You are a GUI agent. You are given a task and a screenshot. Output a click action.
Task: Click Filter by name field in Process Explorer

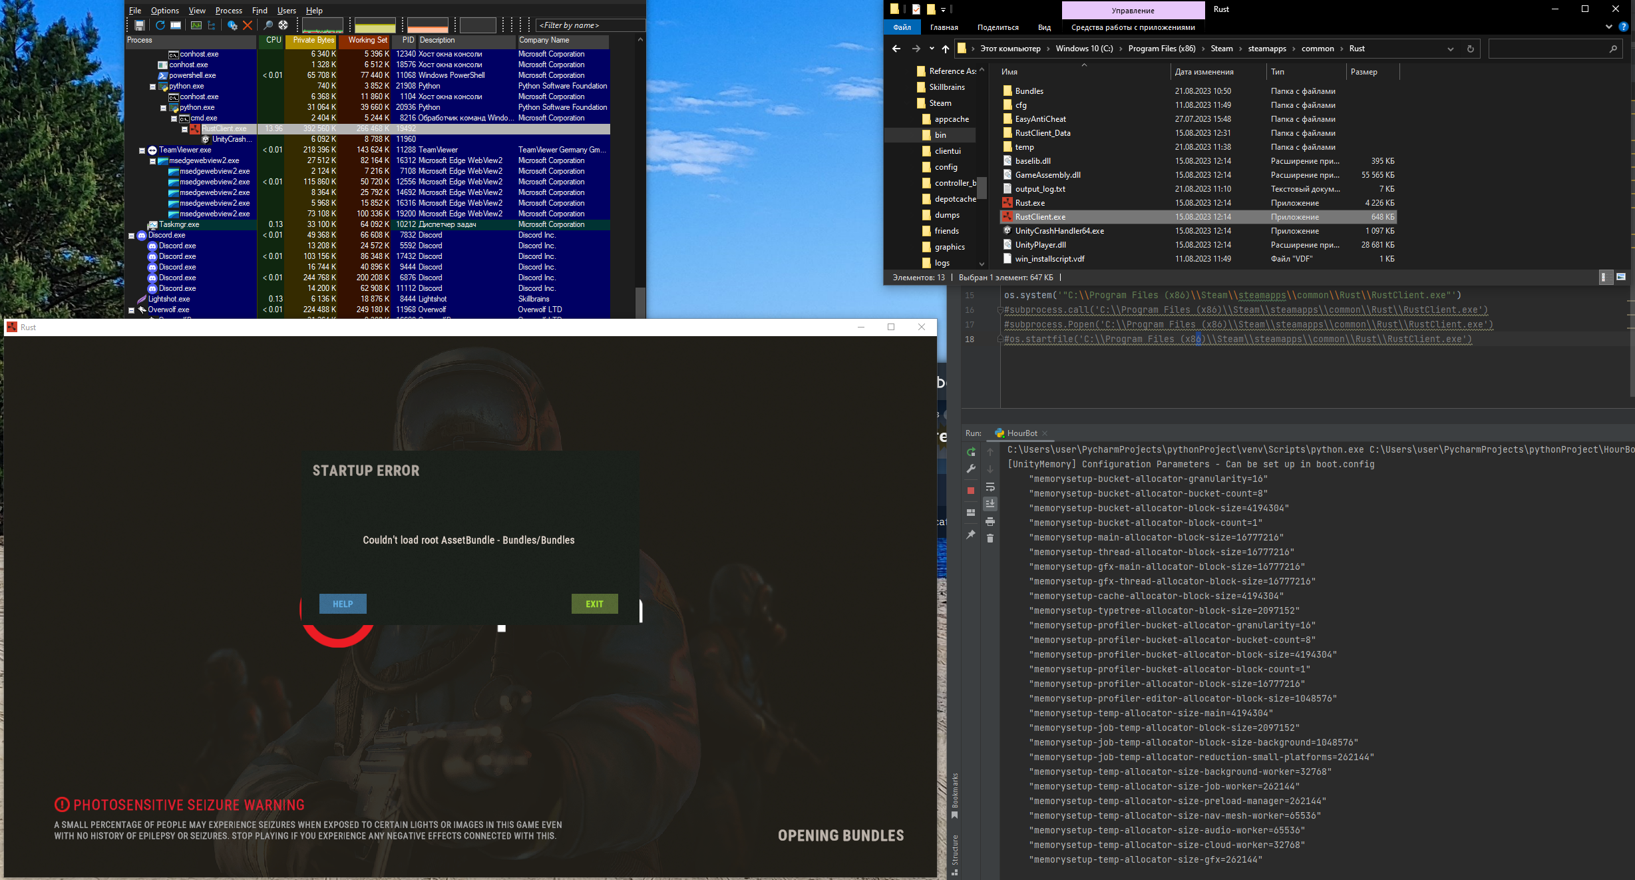tap(590, 25)
